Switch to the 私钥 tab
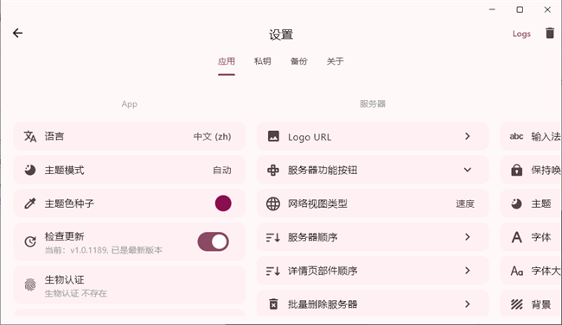562x325 pixels. (x=262, y=61)
